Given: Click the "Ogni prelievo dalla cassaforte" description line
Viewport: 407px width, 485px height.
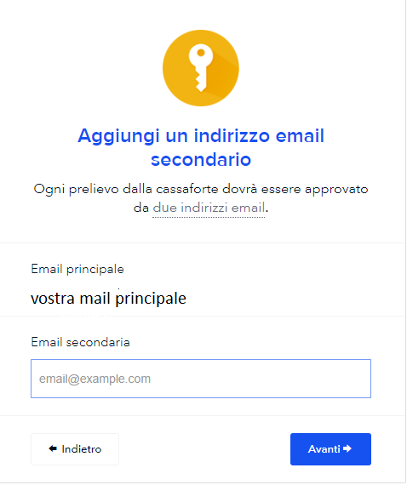Looking at the screenshot, I should coord(201,189).
